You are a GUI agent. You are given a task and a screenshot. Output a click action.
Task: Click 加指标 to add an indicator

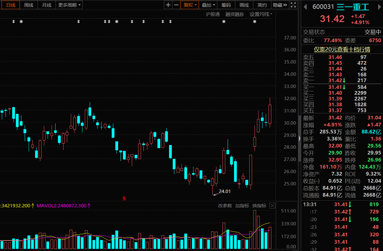[x=242, y=205]
